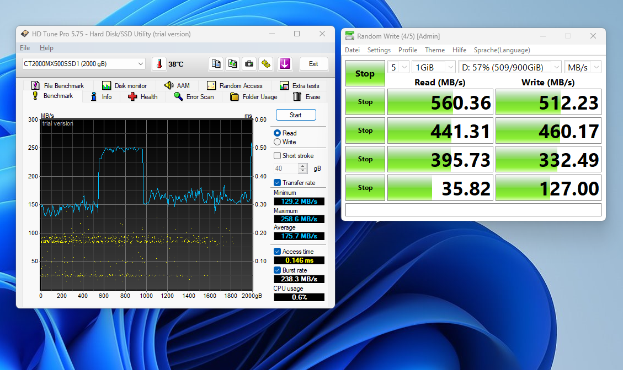This screenshot has width=623, height=370.
Task: Click Stop button beside 395.73 row
Action: (365, 159)
